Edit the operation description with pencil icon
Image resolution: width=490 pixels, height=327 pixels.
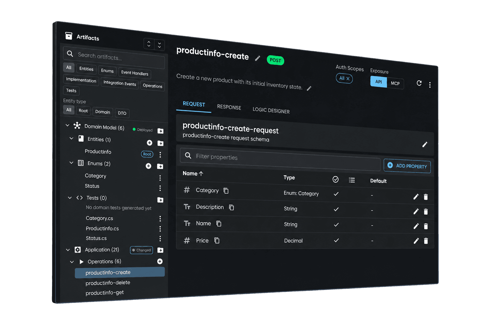(309, 88)
